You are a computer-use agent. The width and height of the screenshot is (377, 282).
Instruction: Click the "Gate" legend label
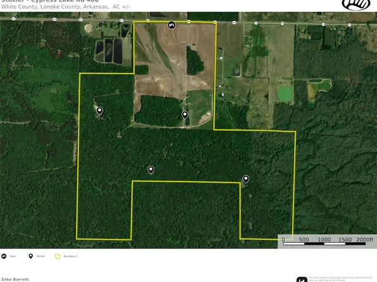13,256
